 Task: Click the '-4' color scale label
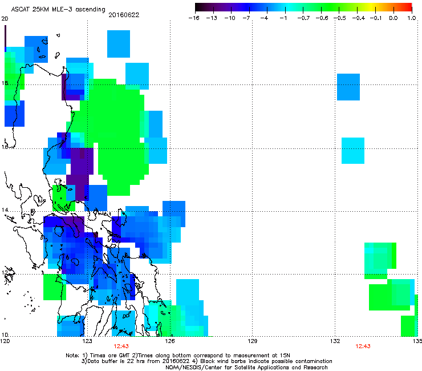tap(264, 18)
